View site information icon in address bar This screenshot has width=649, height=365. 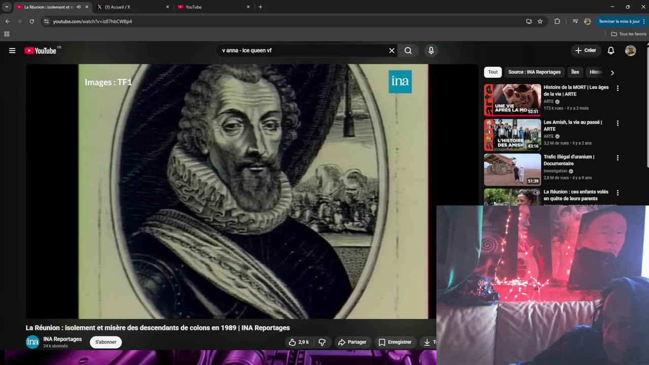coord(46,21)
